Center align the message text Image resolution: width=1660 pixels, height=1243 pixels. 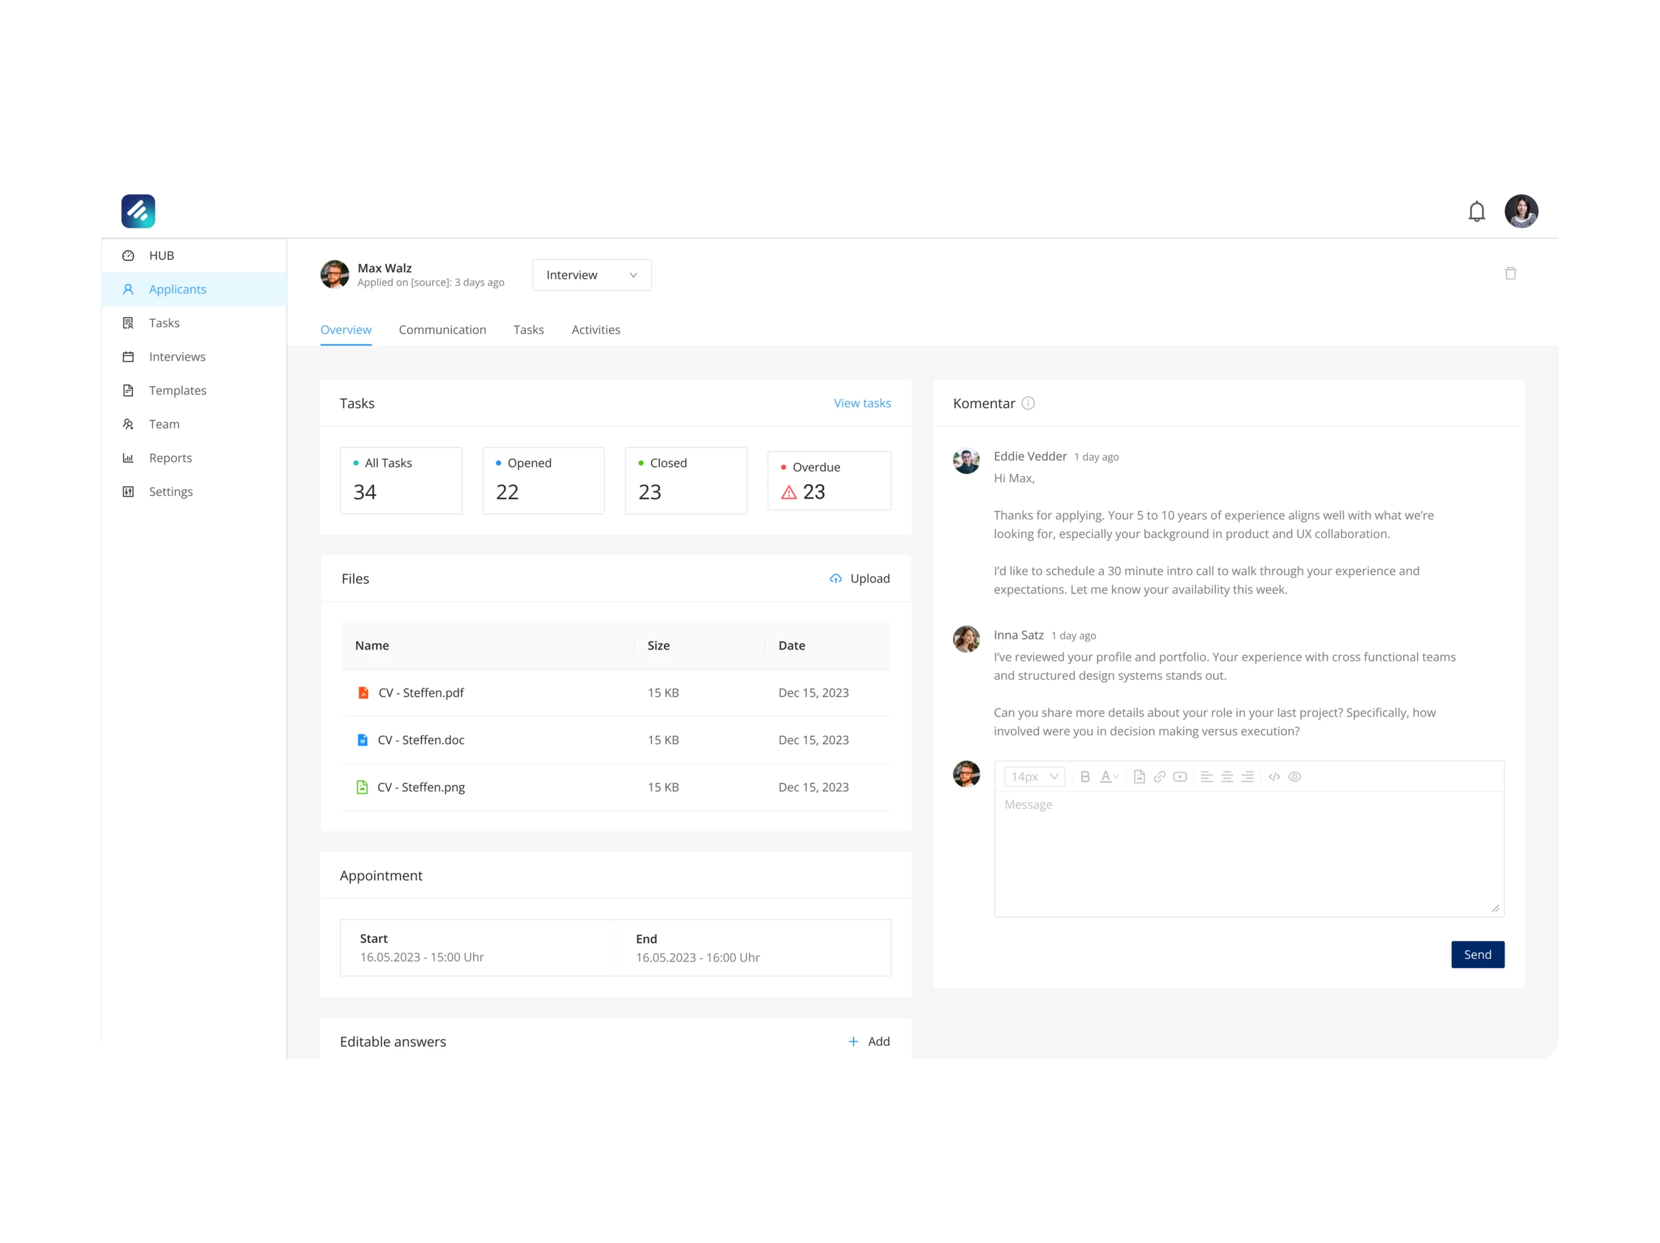1227,777
